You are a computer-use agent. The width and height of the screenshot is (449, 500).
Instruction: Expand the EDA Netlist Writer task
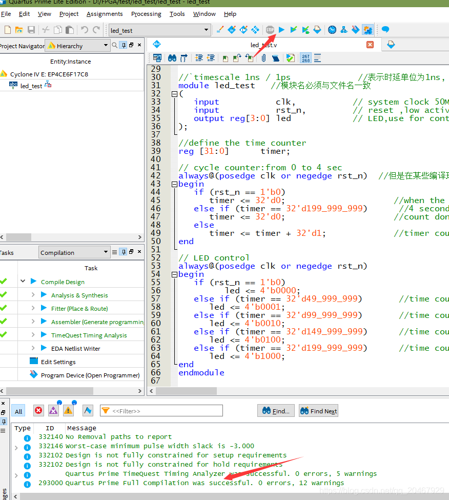point(33,348)
